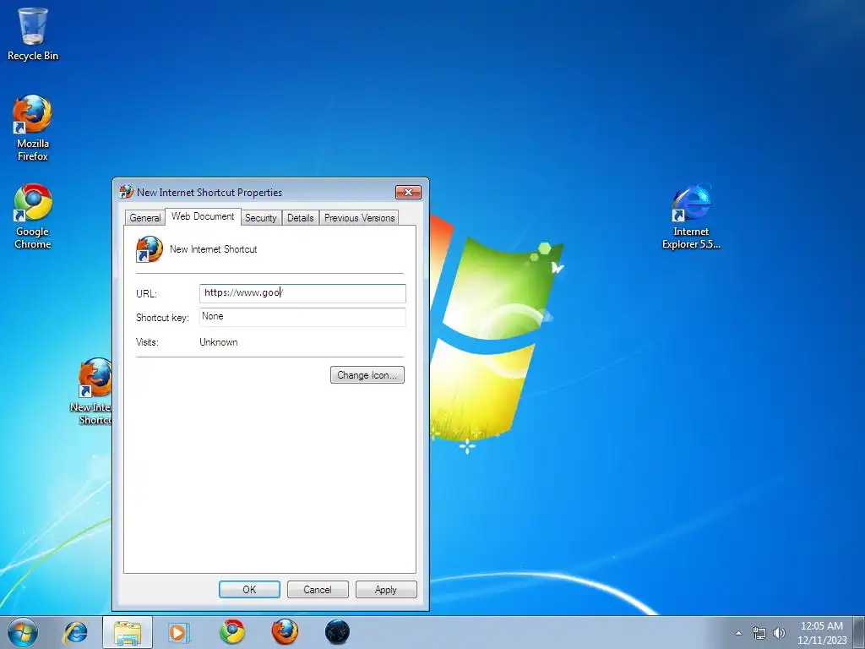The image size is (865, 649).
Task: Switch to the Web Document tab
Action: (203, 216)
